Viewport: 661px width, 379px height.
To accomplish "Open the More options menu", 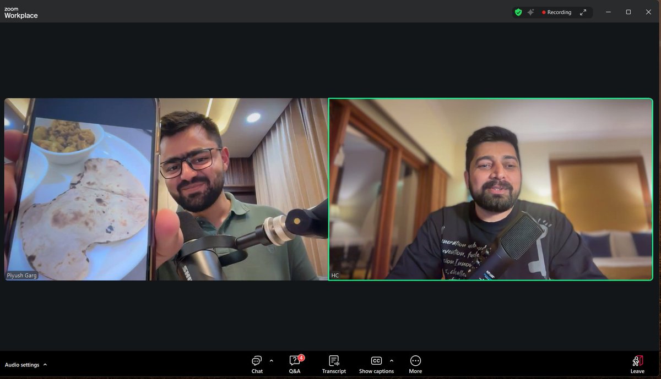I will 415,364.
